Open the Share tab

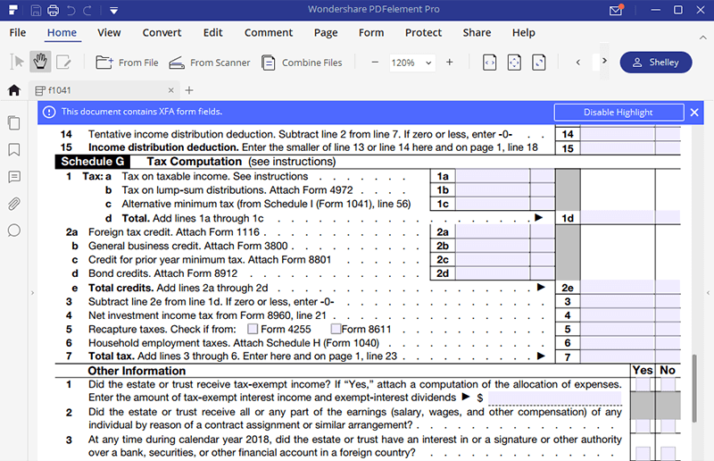[477, 33]
